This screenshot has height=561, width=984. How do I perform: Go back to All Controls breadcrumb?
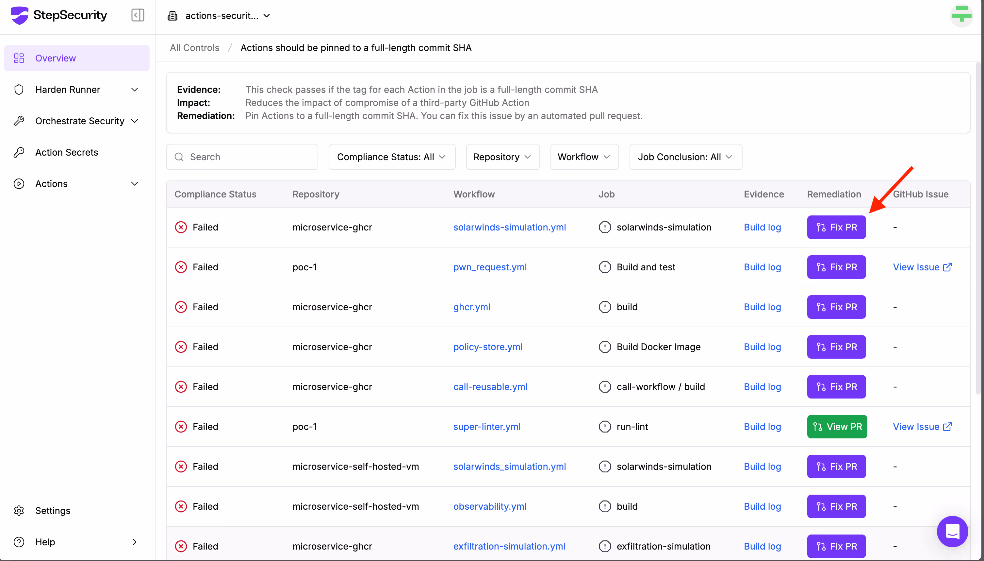pyautogui.click(x=194, y=48)
